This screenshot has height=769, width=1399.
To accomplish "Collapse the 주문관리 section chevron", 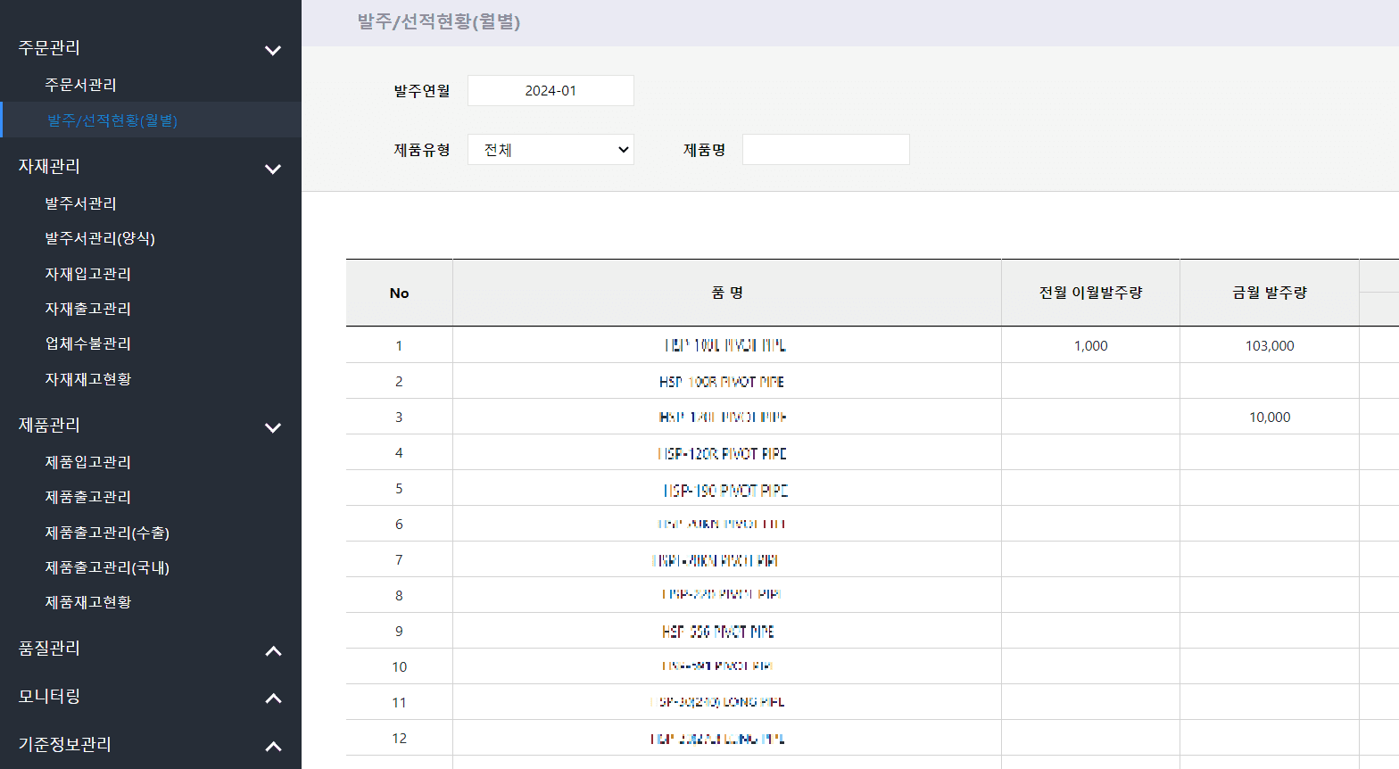I will 273,50.
